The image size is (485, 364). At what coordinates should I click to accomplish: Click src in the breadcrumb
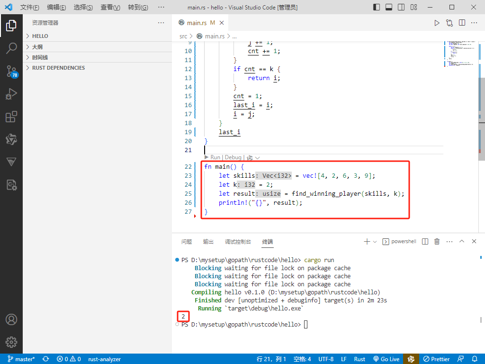pos(183,36)
